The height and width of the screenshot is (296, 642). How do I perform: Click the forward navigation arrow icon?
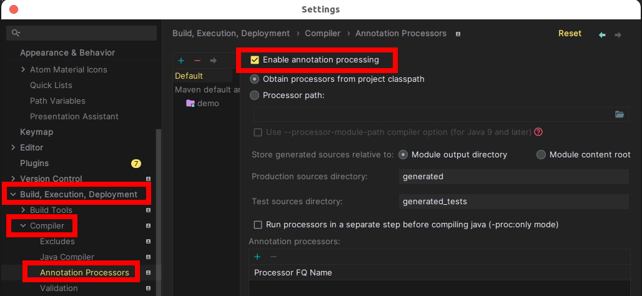coord(618,35)
